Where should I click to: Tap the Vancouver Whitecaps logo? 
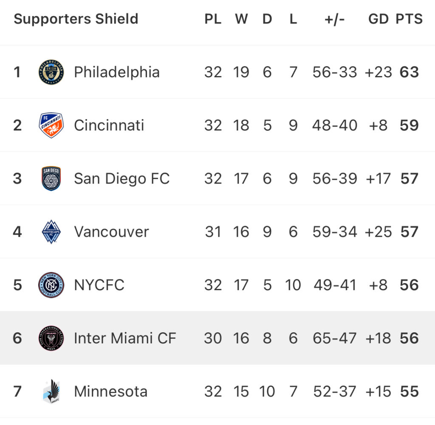[51, 232]
